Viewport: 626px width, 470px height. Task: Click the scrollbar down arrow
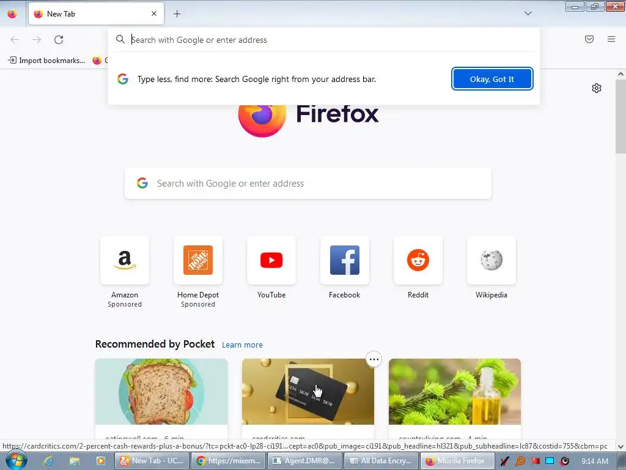pyautogui.click(x=620, y=446)
